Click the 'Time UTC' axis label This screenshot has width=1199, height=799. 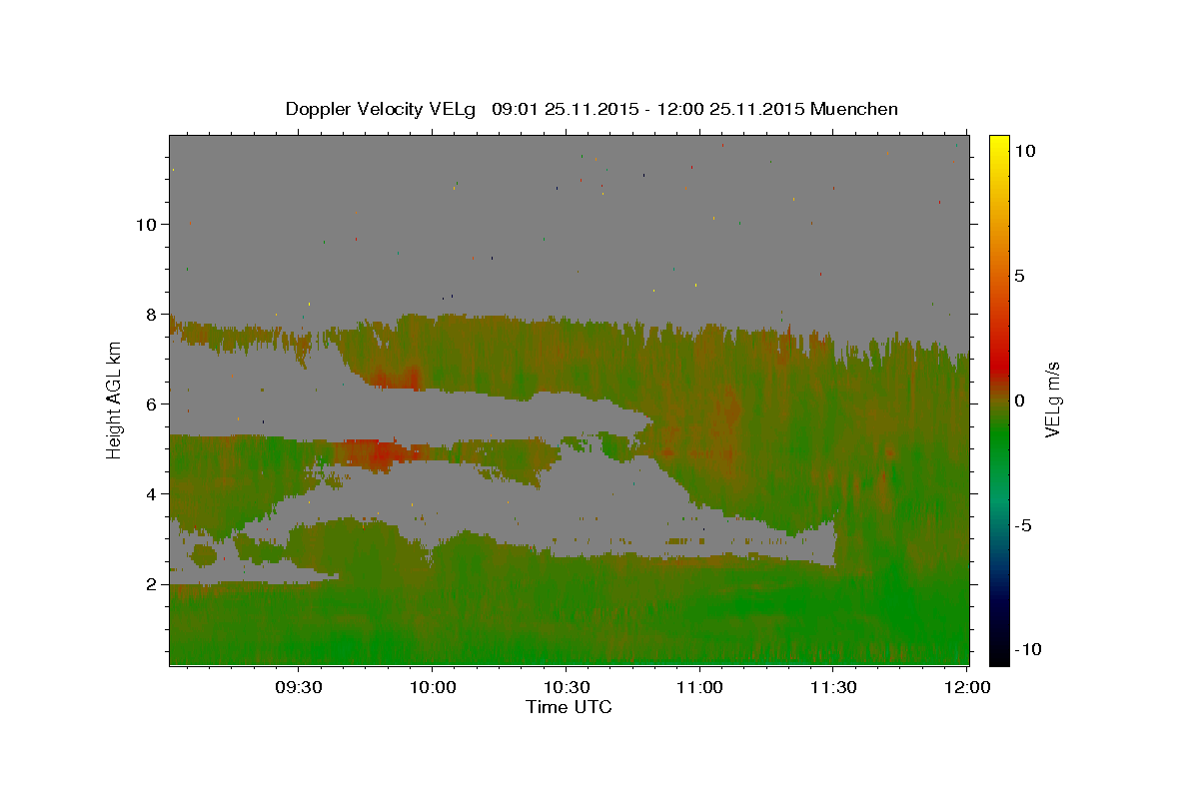569,707
